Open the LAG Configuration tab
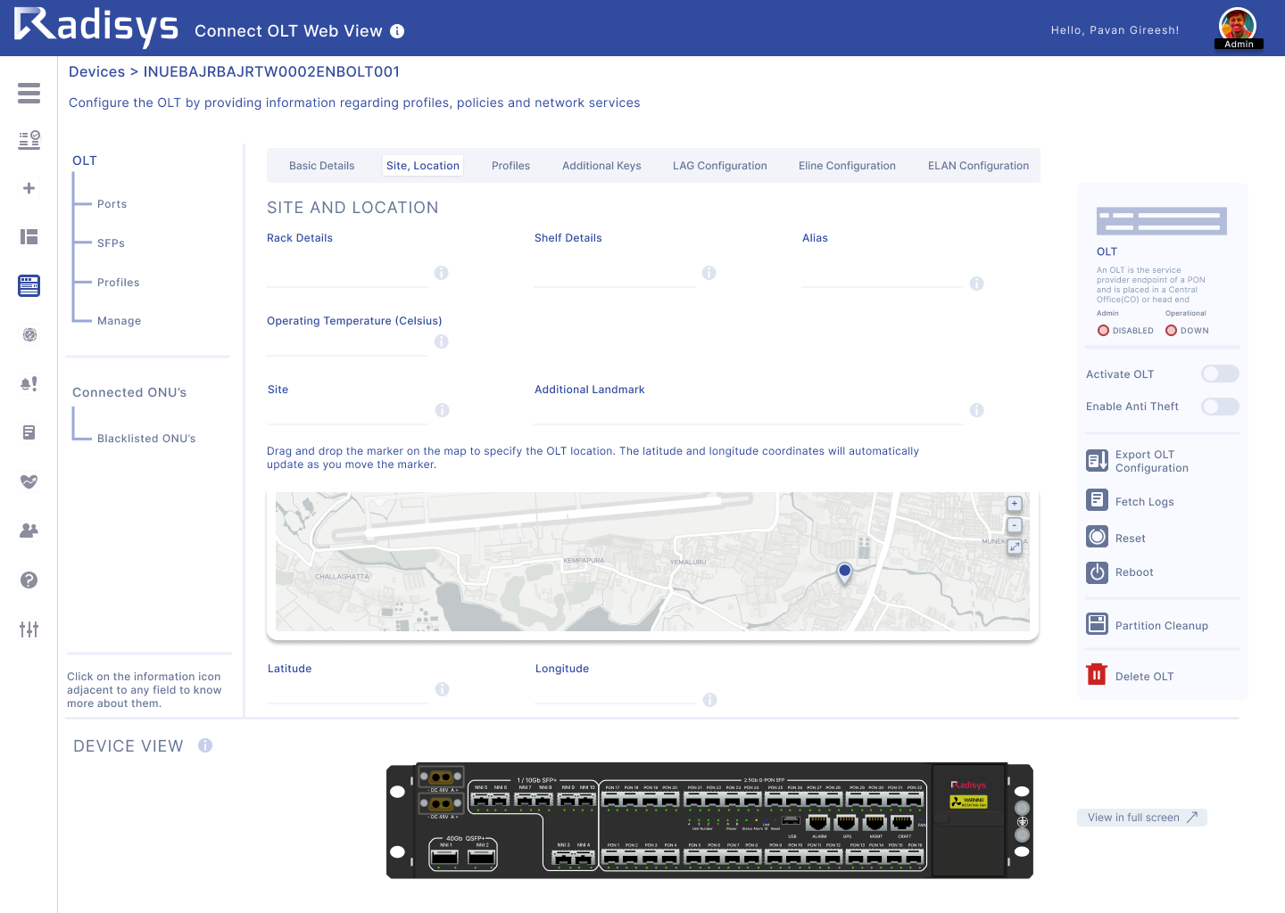The width and height of the screenshot is (1285, 913). click(720, 165)
